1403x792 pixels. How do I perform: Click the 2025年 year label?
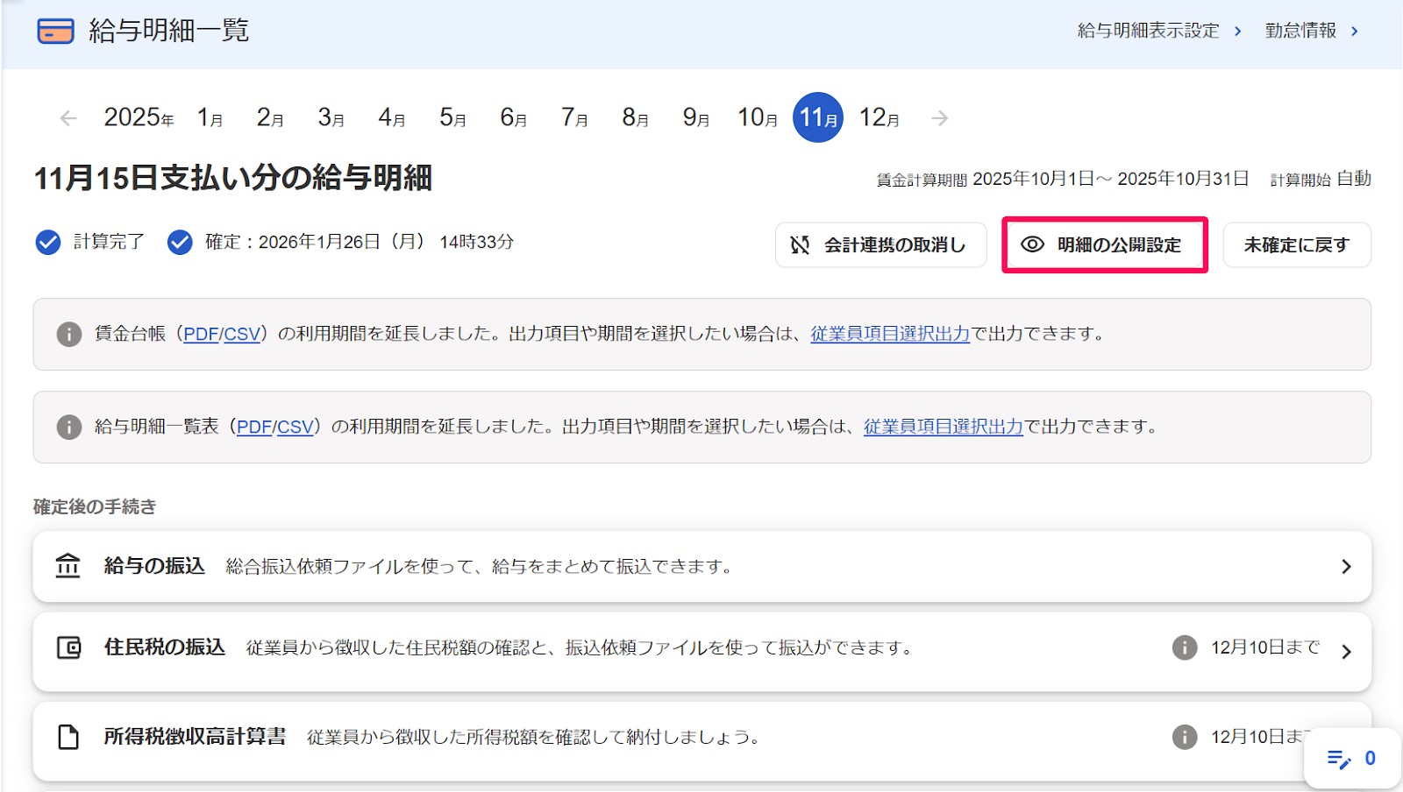(x=139, y=117)
